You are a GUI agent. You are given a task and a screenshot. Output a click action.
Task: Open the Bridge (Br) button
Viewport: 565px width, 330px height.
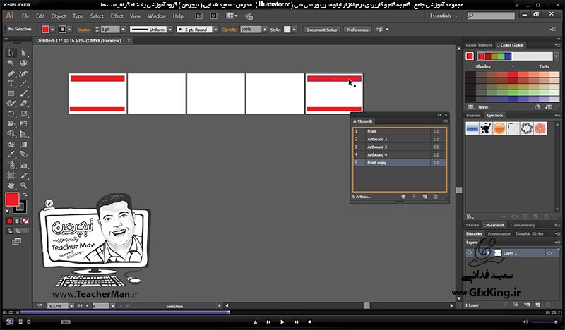click(x=198, y=16)
